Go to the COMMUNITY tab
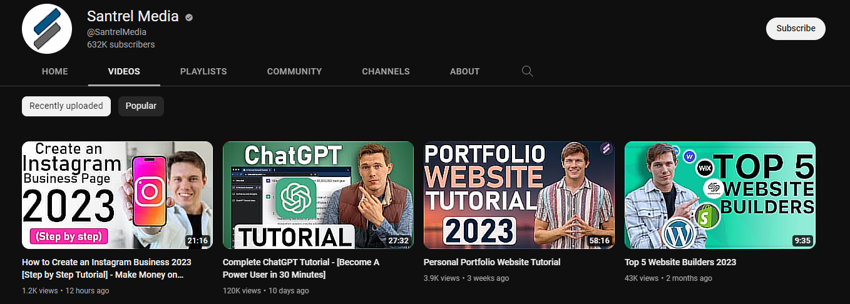 (x=294, y=71)
